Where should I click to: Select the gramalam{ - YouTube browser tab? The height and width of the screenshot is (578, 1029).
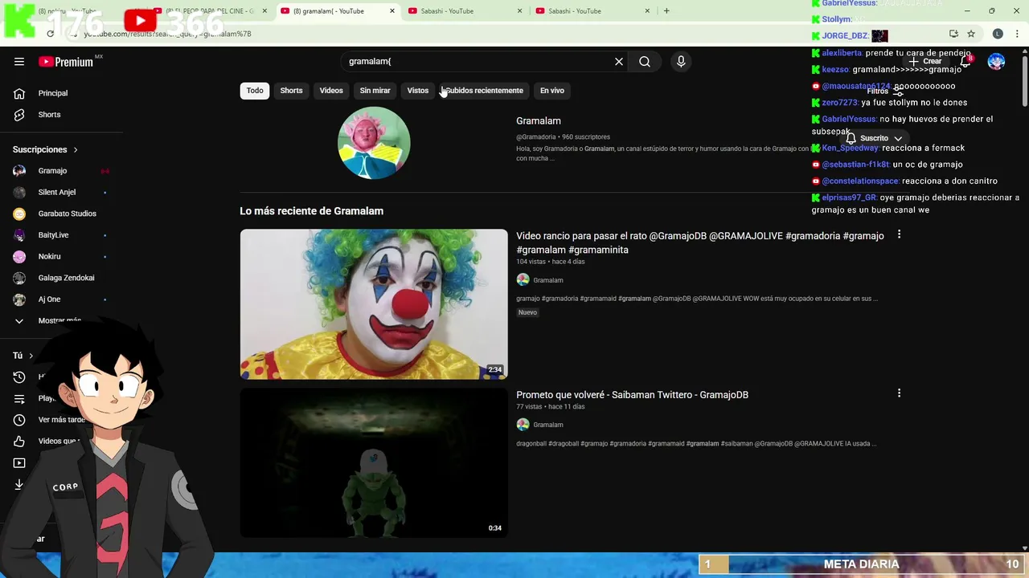[x=338, y=11]
